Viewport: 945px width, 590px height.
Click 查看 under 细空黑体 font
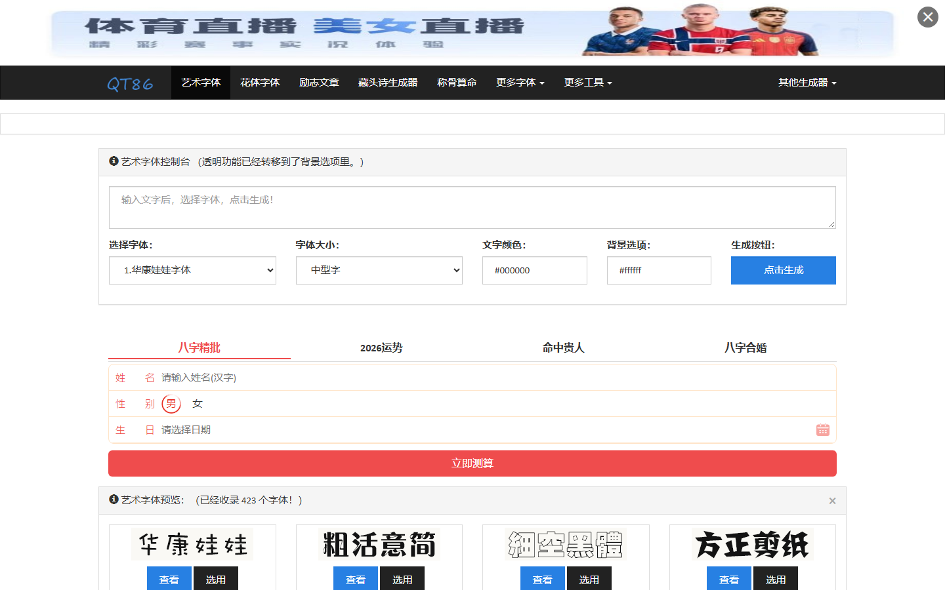[x=543, y=579]
